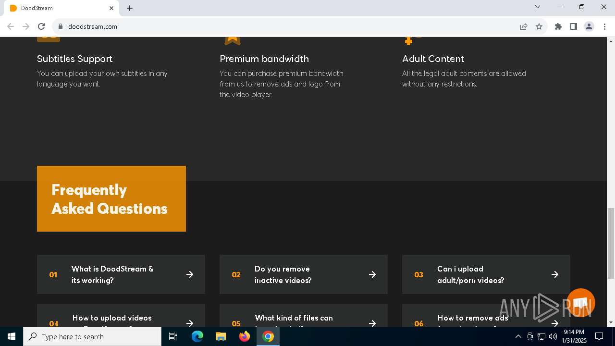The height and width of the screenshot is (346, 615).
Task: Expand FAQ 'What is DoodStream & its working?'
Action: 121,274
